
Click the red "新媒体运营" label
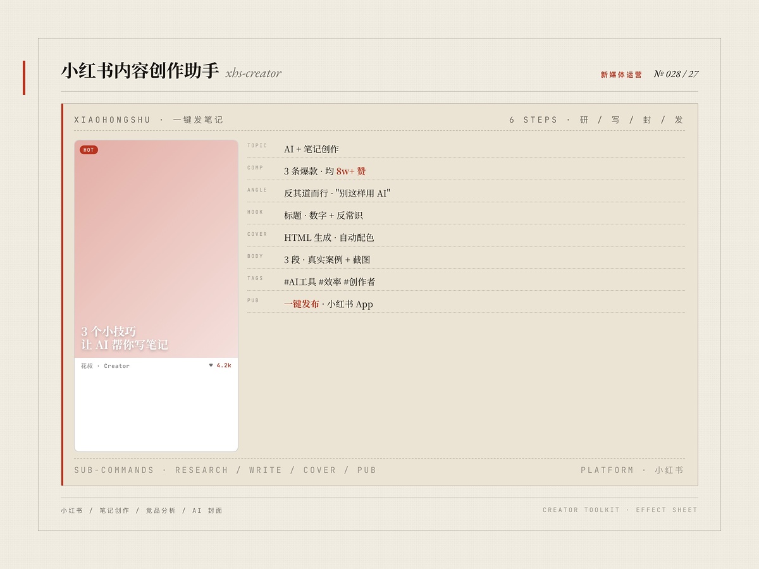point(621,75)
